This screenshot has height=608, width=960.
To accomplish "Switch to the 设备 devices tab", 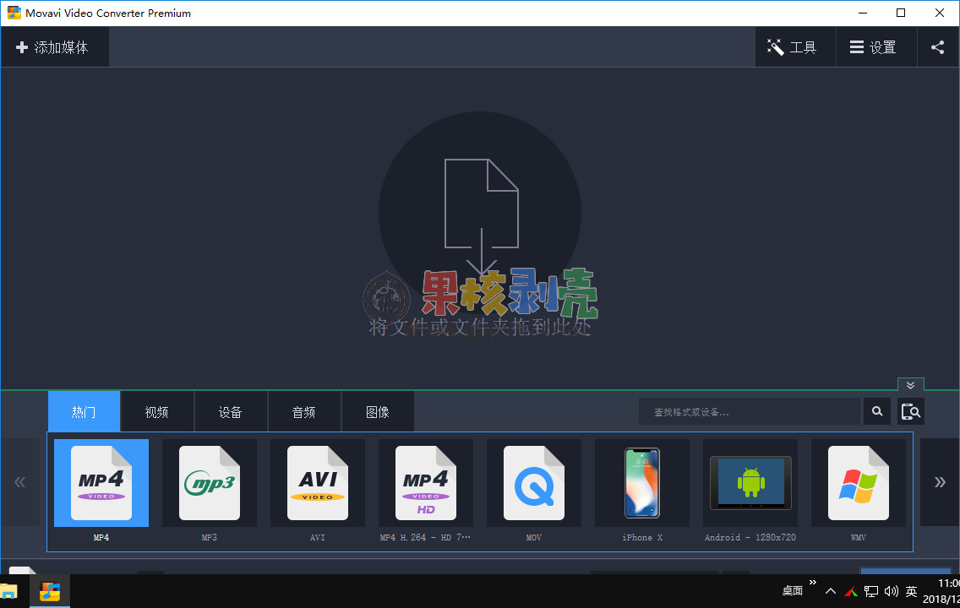I will tap(231, 411).
